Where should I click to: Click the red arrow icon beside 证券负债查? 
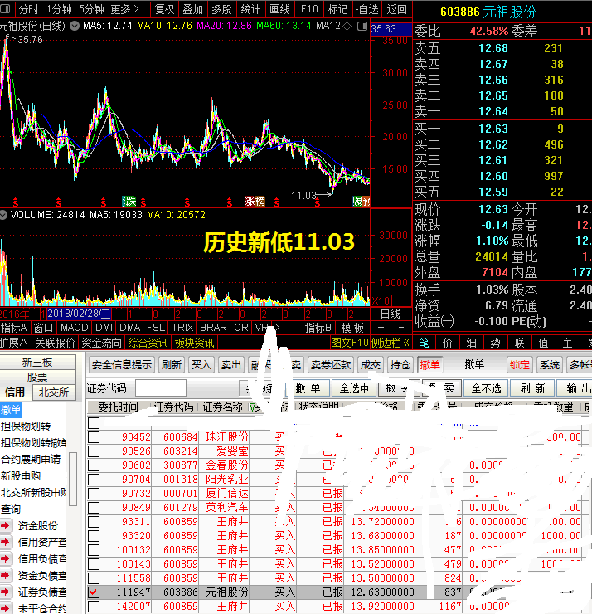tap(6, 592)
